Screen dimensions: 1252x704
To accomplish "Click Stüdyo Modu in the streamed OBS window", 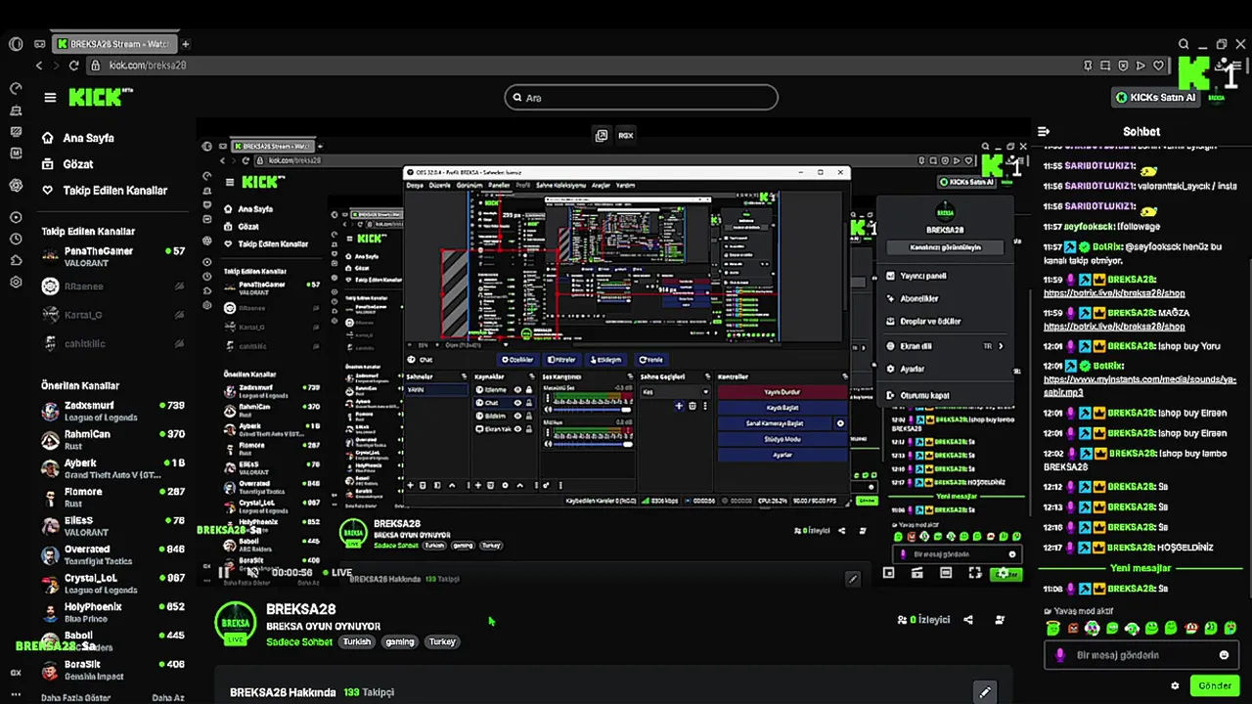I will tap(782, 439).
